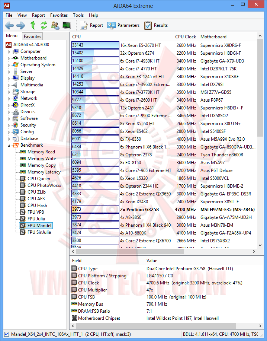
Task: Open the File menu
Action: coord(9,15)
